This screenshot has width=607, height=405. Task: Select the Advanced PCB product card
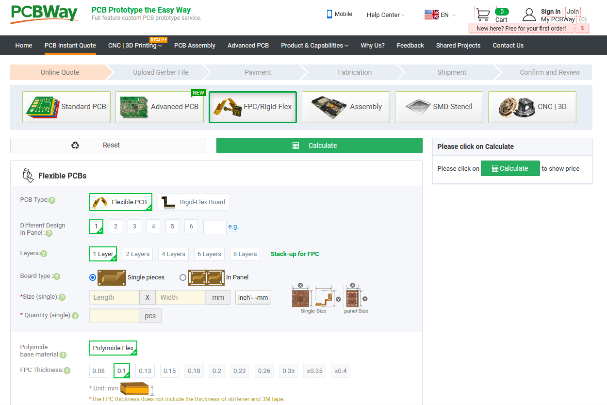click(x=160, y=107)
